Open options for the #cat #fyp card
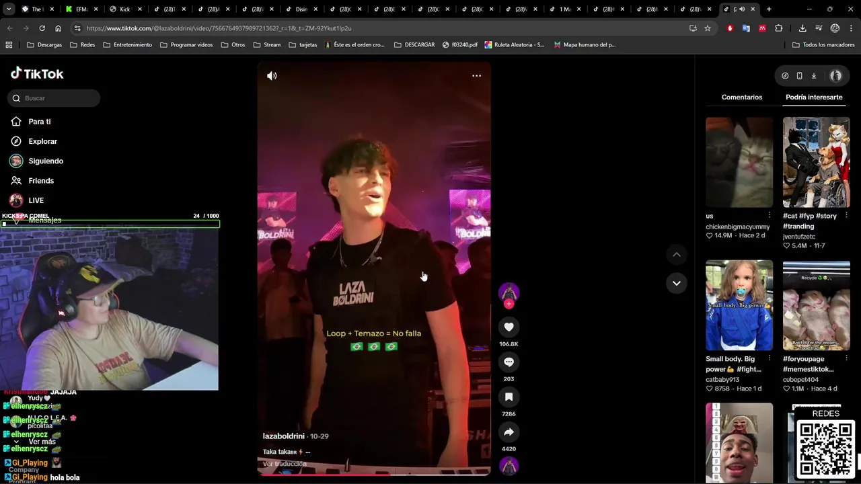861x484 pixels. click(846, 216)
